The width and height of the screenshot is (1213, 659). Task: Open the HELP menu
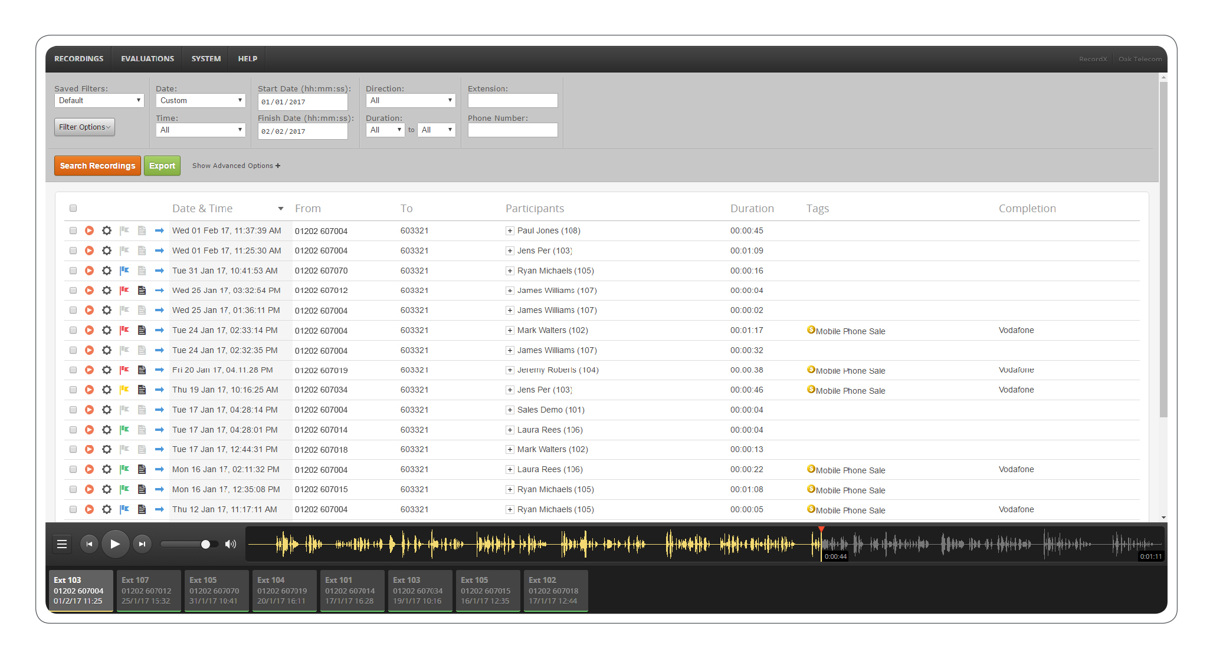click(248, 59)
